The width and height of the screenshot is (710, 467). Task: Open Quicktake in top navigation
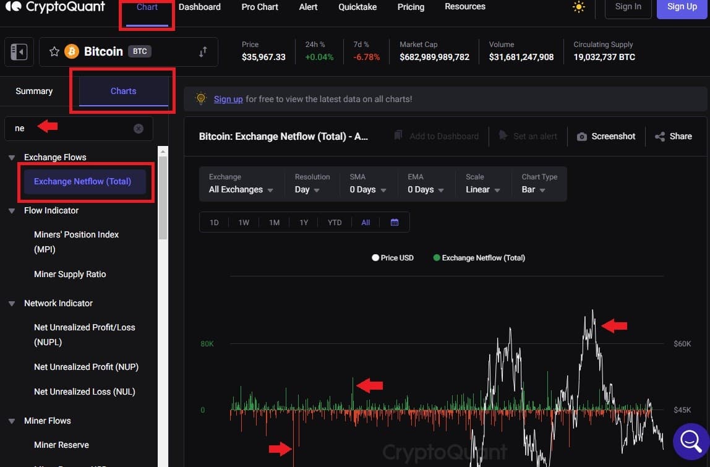(x=357, y=7)
